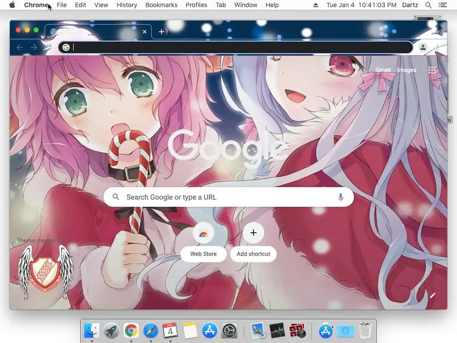Open Photo Booth from the dock
This screenshot has height=343, width=457.
tap(297, 331)
